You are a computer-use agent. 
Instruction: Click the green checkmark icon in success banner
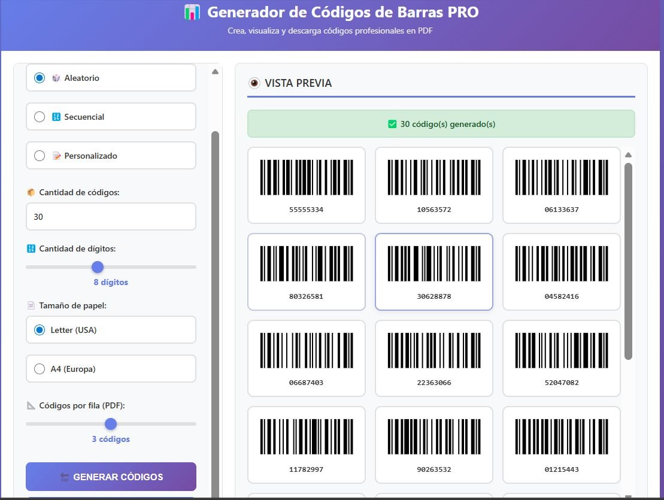(392, 124)
